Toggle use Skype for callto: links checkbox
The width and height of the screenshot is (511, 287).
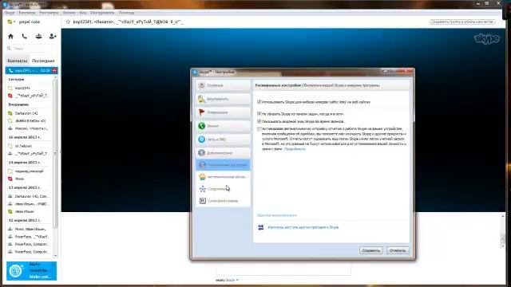pos(259,102)
